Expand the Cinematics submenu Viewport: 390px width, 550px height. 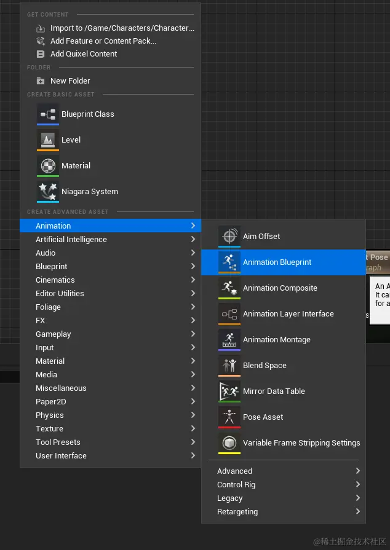110,280
